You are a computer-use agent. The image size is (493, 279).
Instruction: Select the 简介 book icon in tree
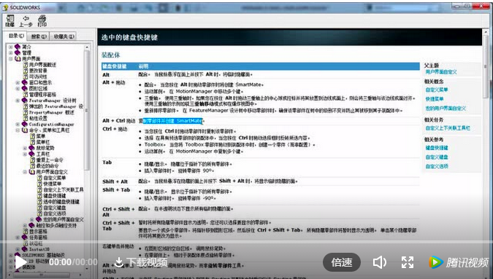[x=18, y=47]
